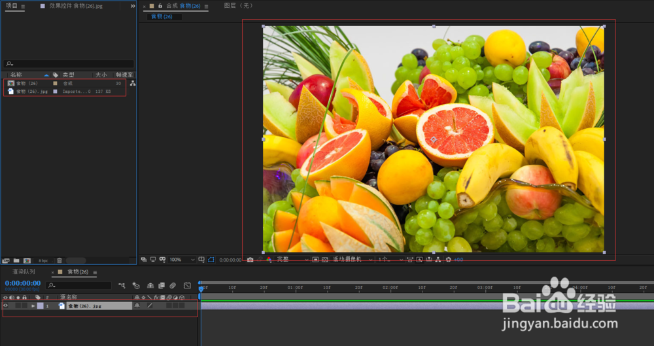
Task: Click the primary viewer monitor icon
Action: pos(153,260)
